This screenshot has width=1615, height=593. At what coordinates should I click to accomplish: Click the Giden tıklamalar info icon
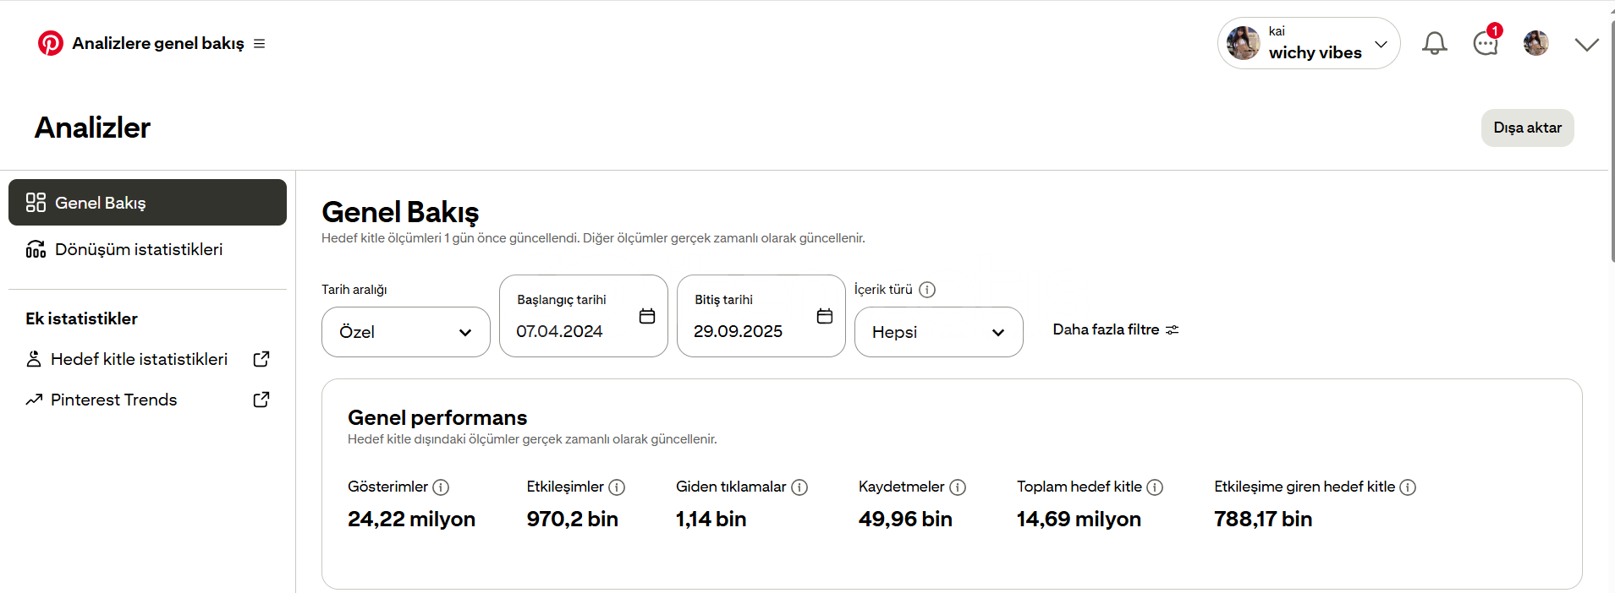point(799,487)
